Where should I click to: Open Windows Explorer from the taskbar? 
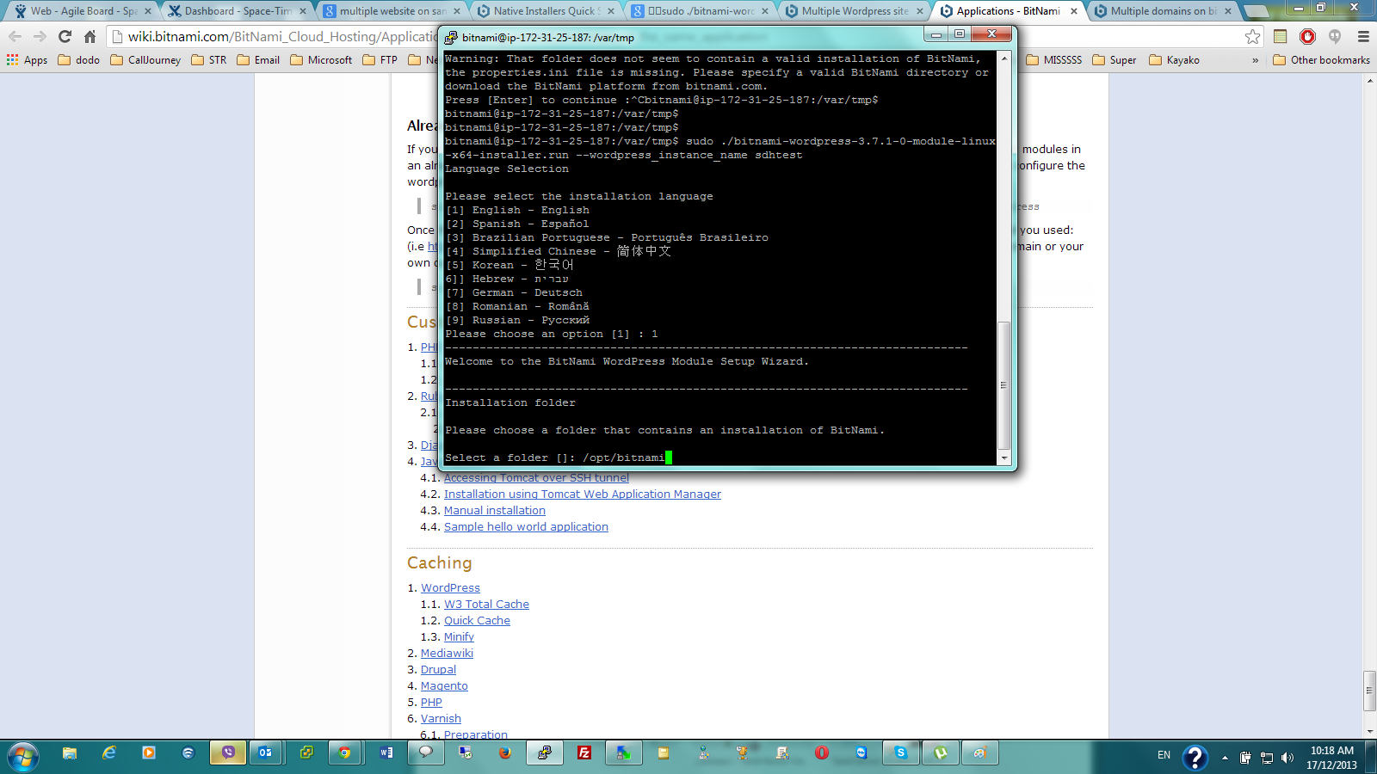click(x=70, y=753)
